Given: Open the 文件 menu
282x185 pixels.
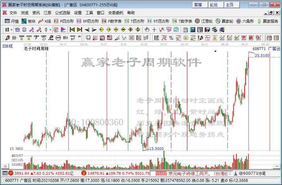Looking at the screenshot, I should [x=13, y=13].
